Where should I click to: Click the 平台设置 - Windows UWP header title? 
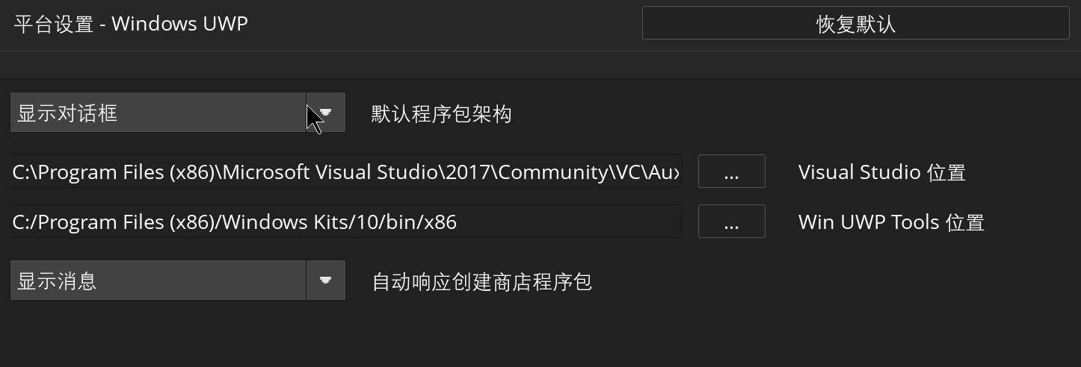coord(131,24)
